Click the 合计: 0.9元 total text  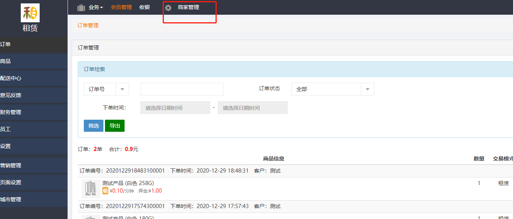(x=124, y=149)
